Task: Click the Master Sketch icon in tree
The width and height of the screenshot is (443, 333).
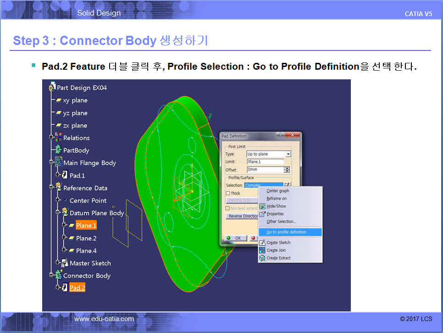Action: click(x=65, y=263)
